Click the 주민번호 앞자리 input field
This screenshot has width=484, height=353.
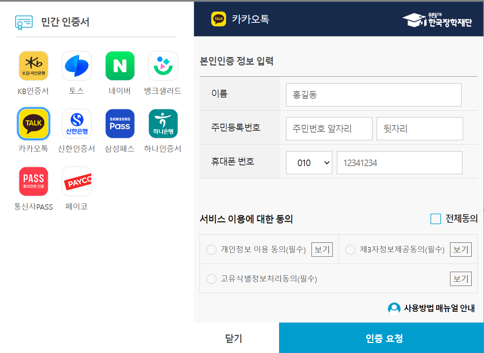(329, 129)
